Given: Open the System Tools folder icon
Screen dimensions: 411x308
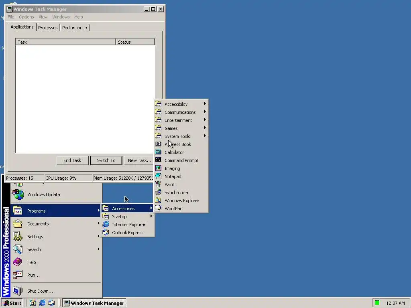Looking at the screenshot, I should pos(158,136).
